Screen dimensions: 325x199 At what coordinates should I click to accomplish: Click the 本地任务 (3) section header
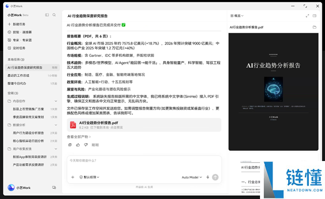tap(16, 60)
